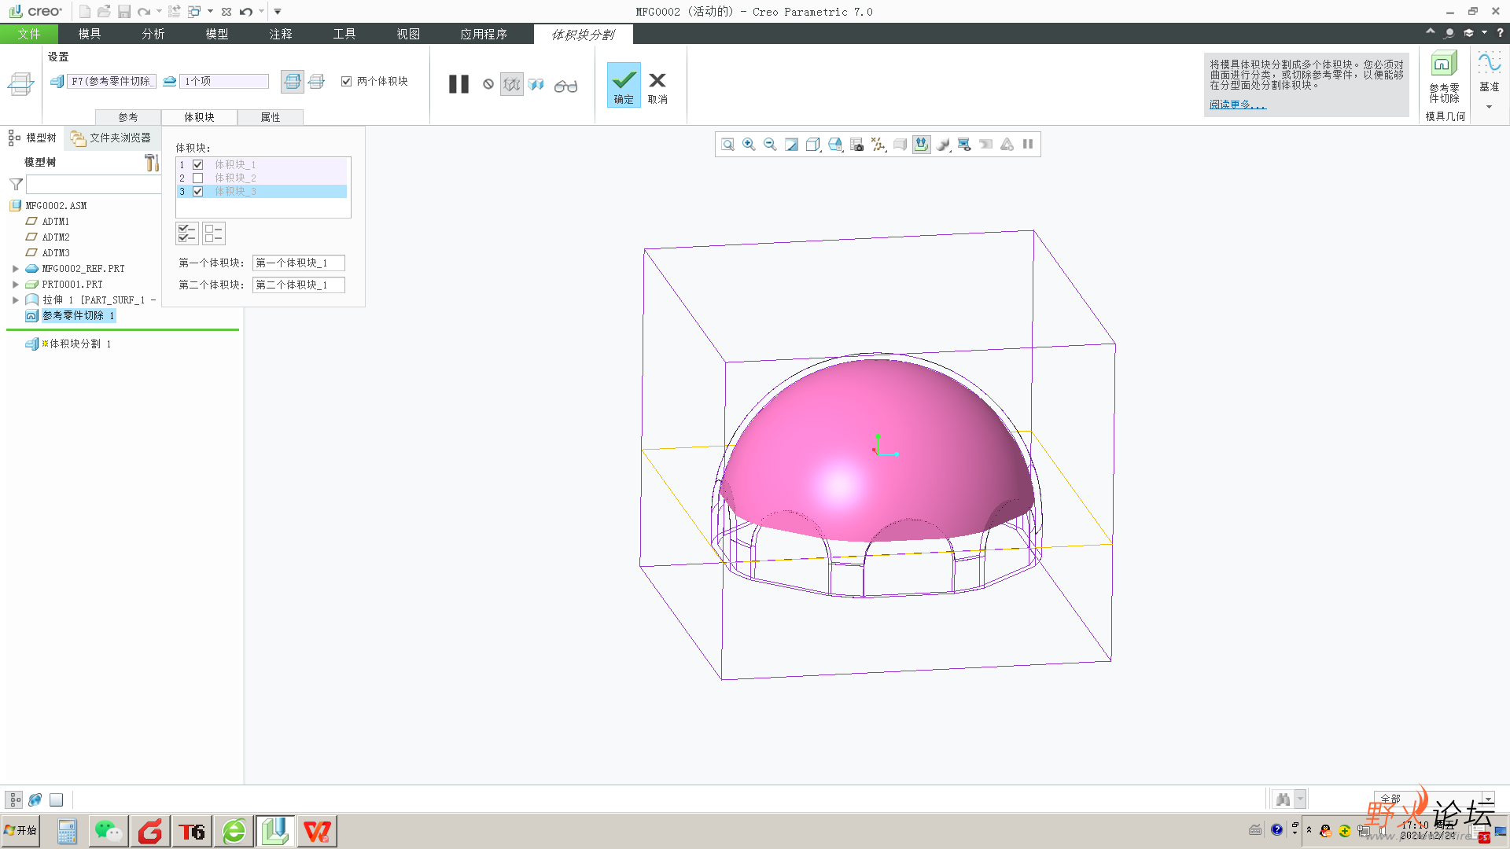Click the Repaint screen icon
Image resolution: width=1510 pixels, height=849 pixels.
791,145
